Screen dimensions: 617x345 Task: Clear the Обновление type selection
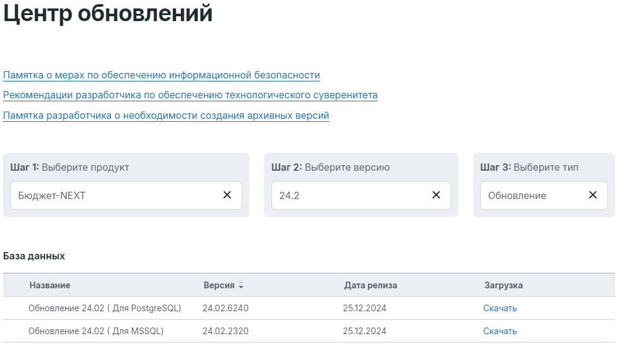coord(593,195)
